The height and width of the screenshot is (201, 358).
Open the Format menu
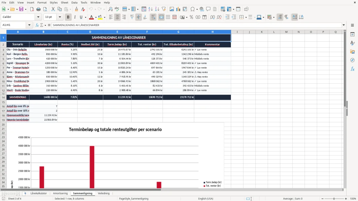pos(42,2)
